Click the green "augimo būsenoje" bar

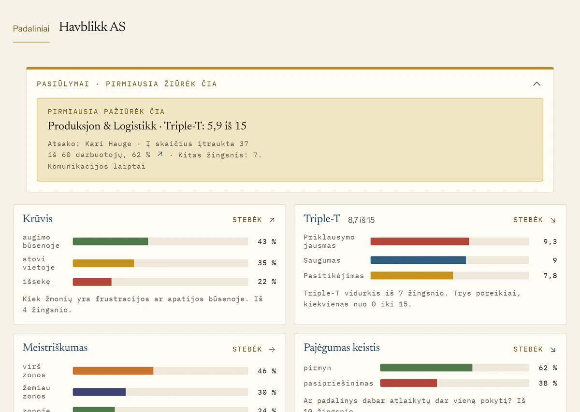pos(111,242)
